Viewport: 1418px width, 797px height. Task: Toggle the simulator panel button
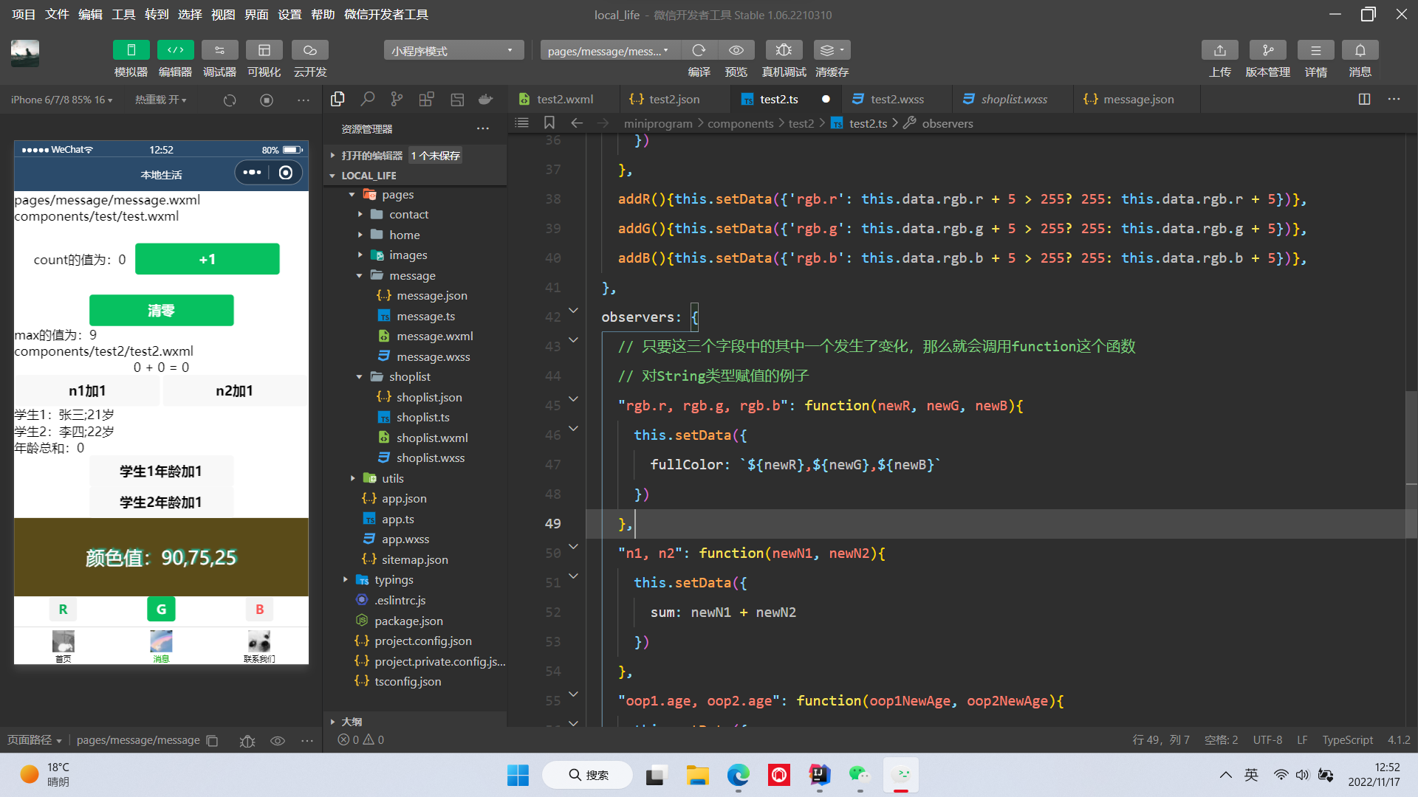[131, 50]
